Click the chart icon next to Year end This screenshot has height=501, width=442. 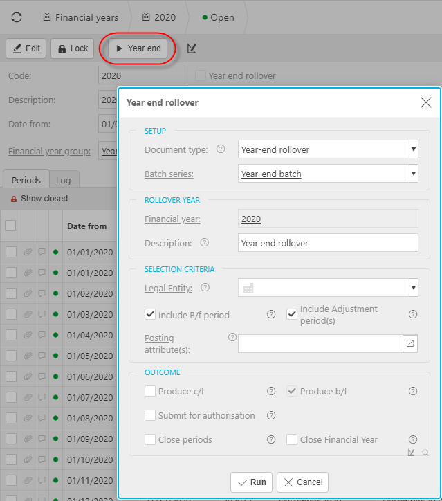(192, 48)
